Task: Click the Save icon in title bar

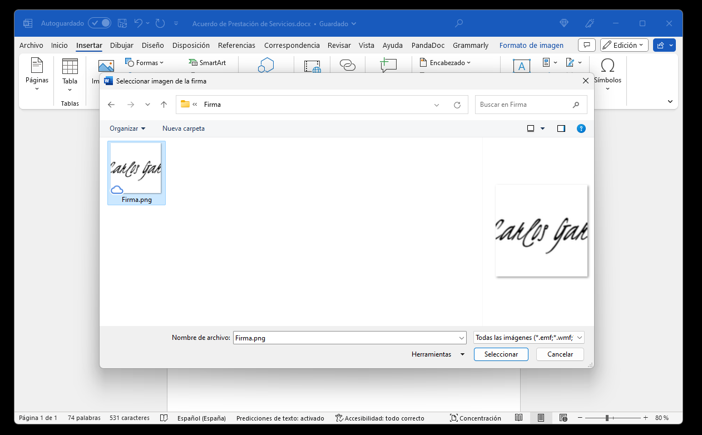Action: 121,23
